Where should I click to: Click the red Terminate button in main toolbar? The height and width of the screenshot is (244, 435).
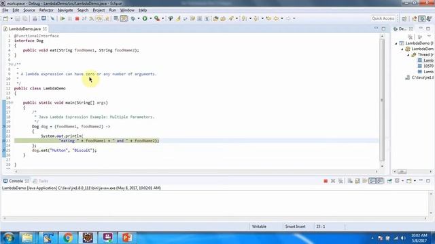[x=77, y=18]
